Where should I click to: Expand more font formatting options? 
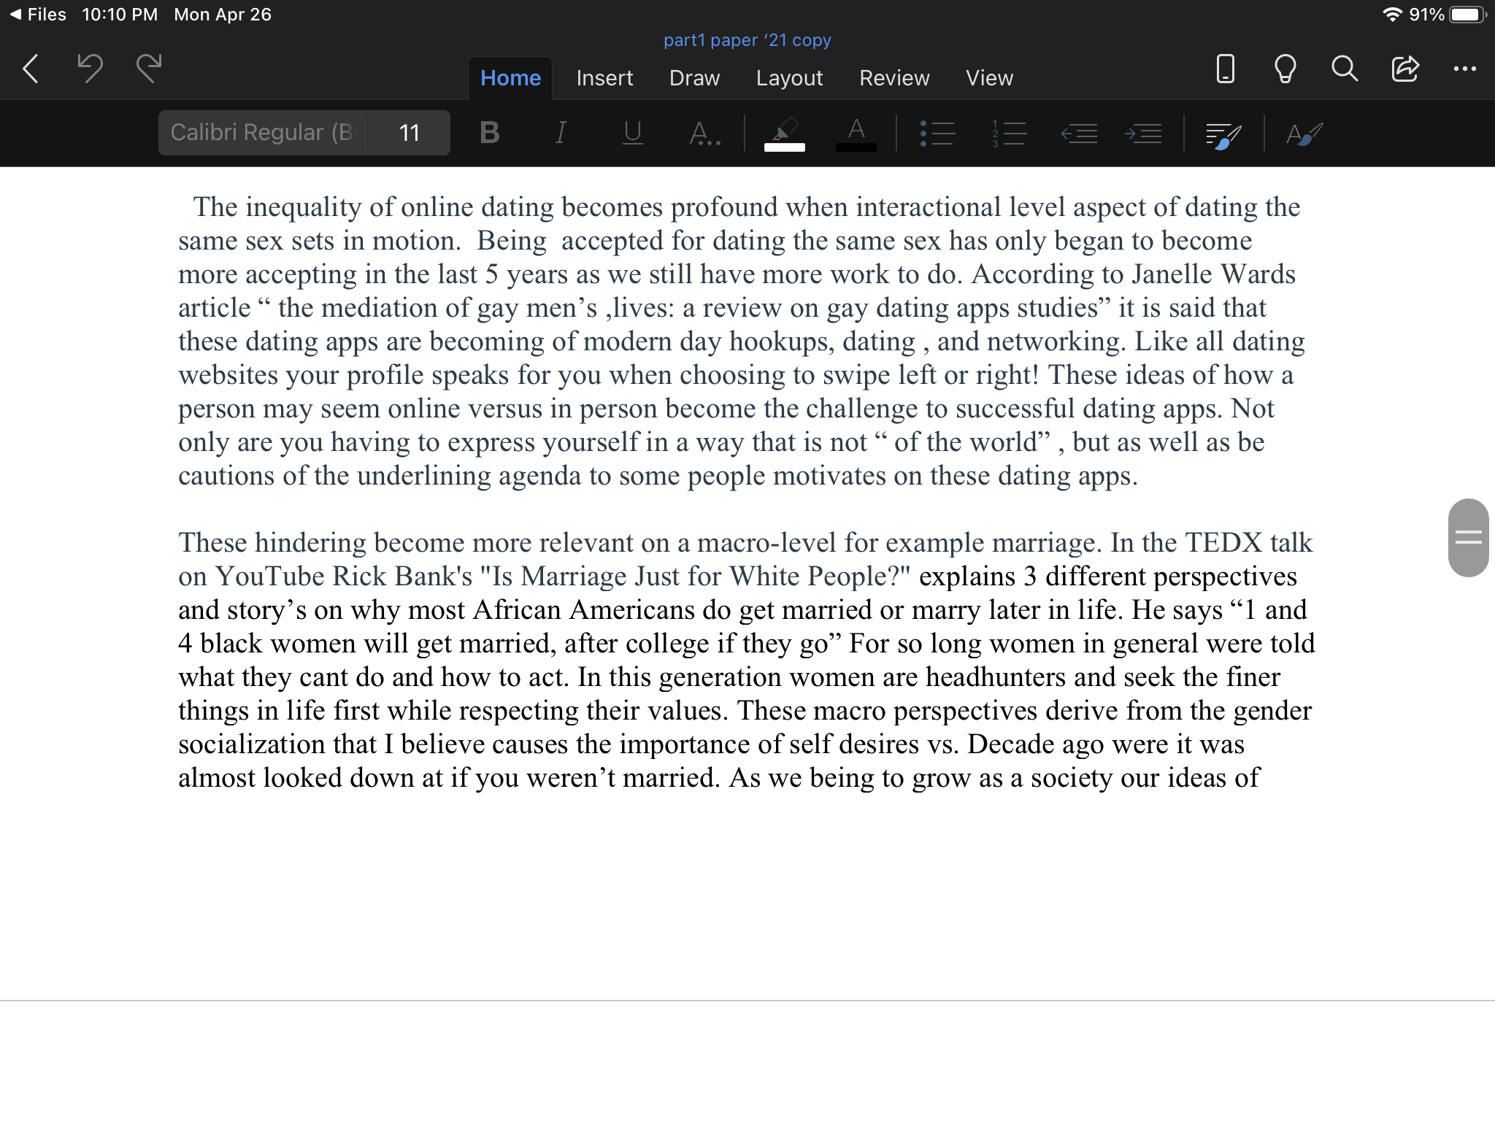[704, 133]
